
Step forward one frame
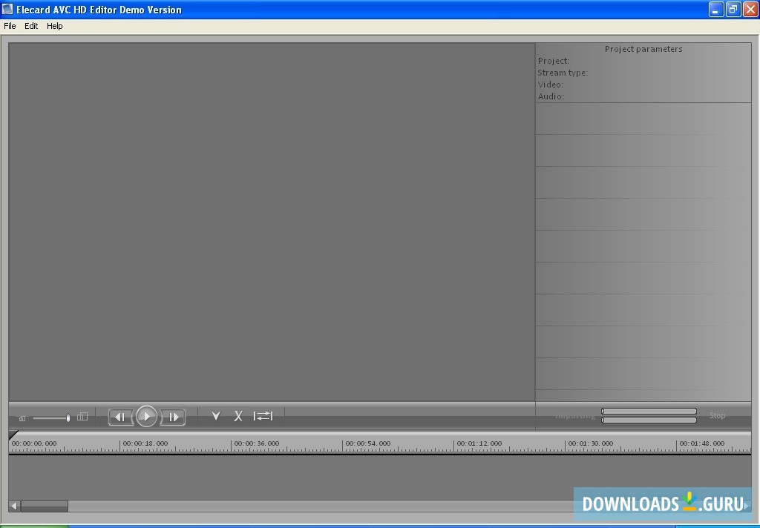pos(173,417)
